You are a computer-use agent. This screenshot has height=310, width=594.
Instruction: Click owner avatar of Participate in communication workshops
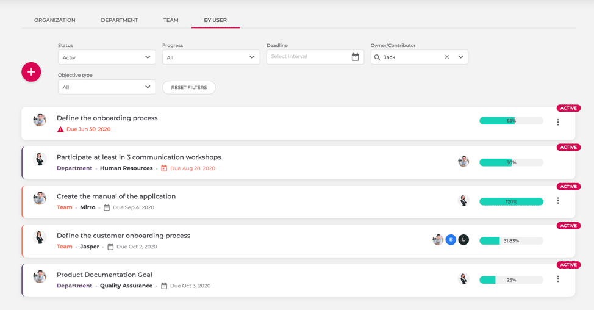tap(40, 159)
